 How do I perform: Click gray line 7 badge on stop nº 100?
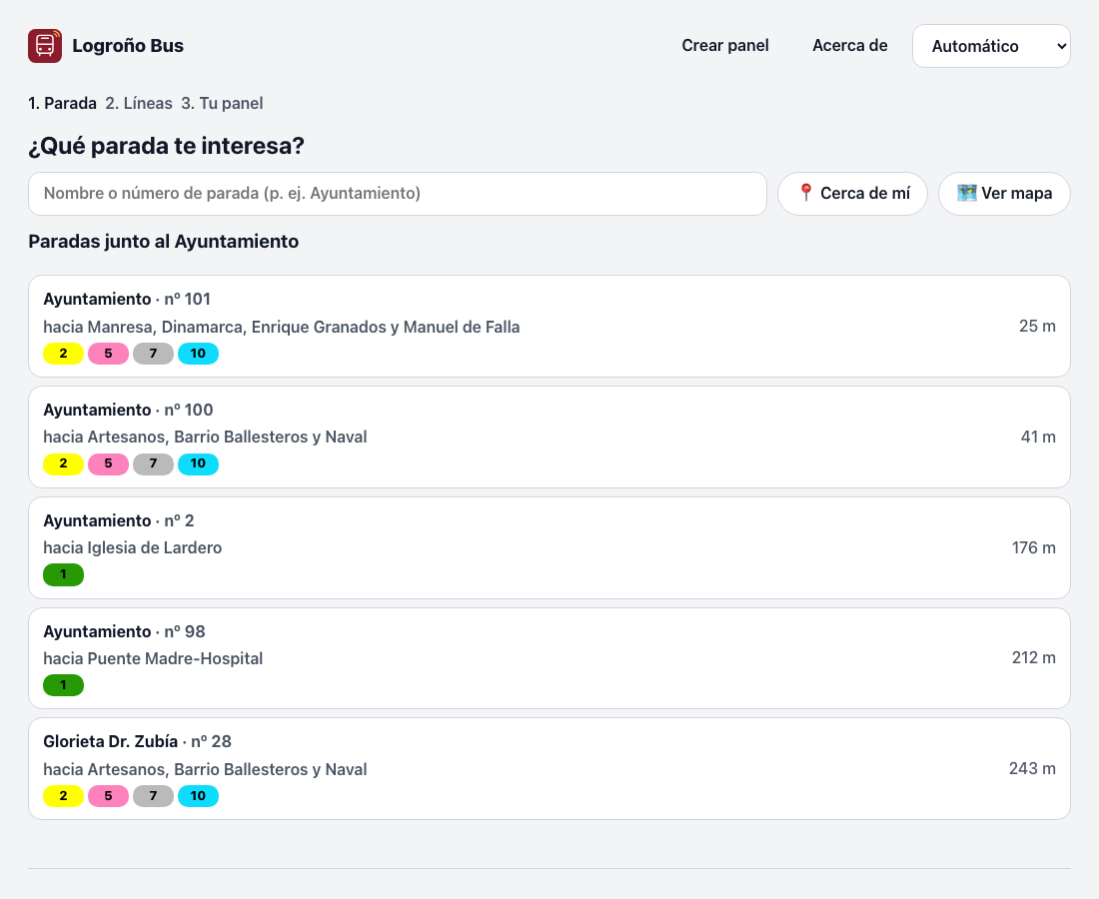[x=153, y=463]
